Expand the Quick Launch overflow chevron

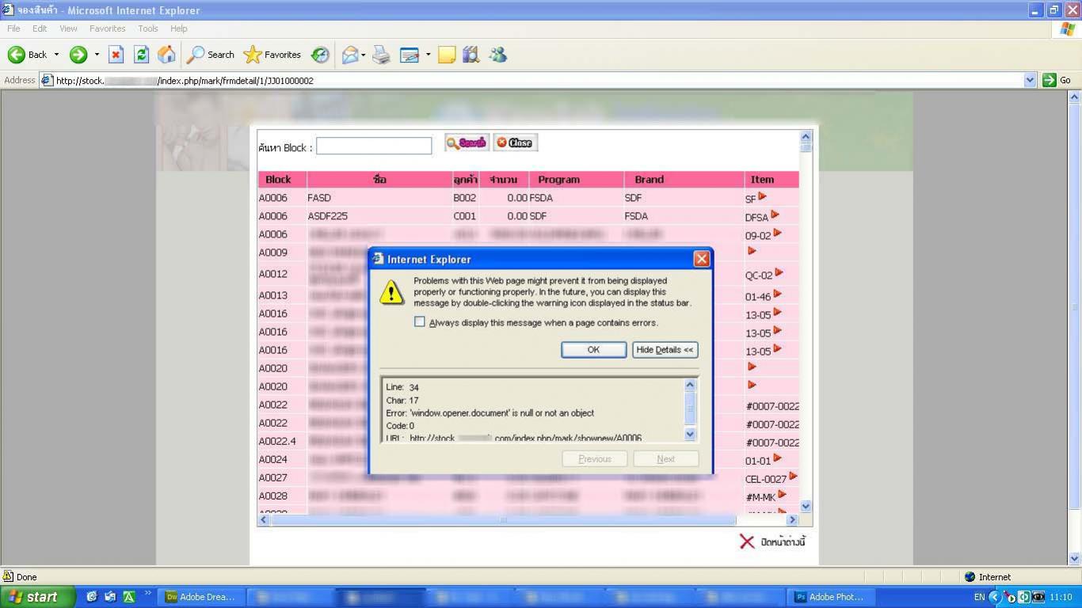click(x=148, y=594)
